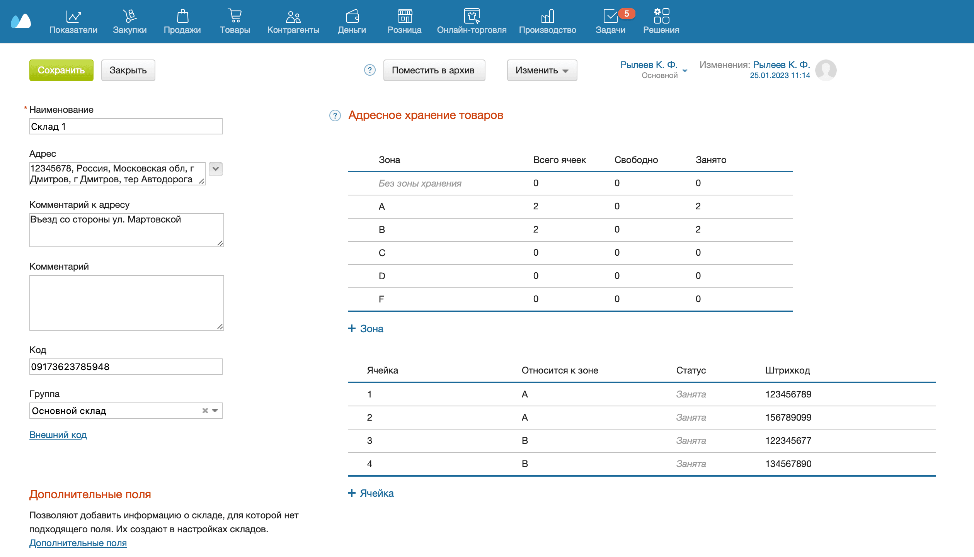Image resolution: width=974 pixels, height=557 pixels.
Task: Open the Показатели dashboard icon
Action: click(x=73, y=16)
